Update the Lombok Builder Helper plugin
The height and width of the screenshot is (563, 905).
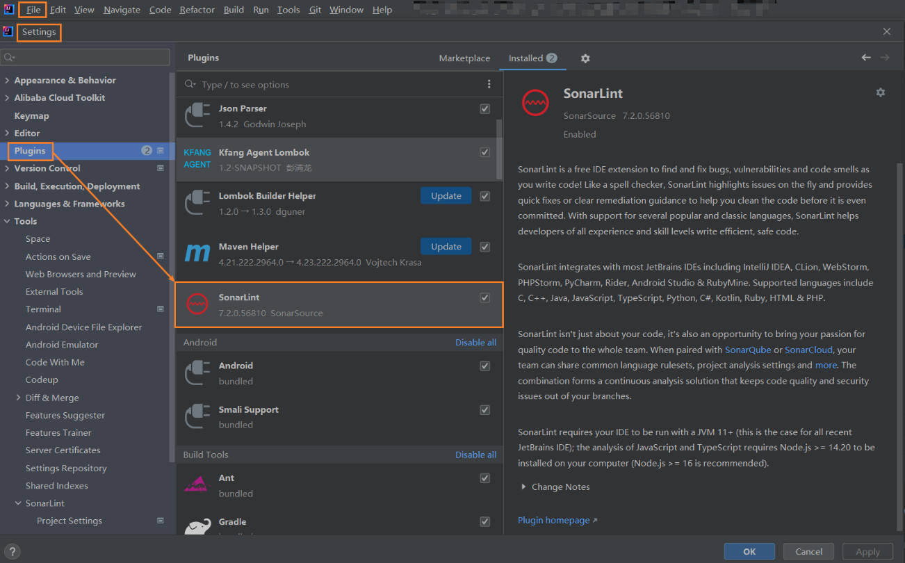446,196
